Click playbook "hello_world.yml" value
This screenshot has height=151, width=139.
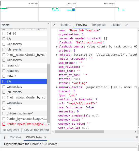click(x=89, y=43)
